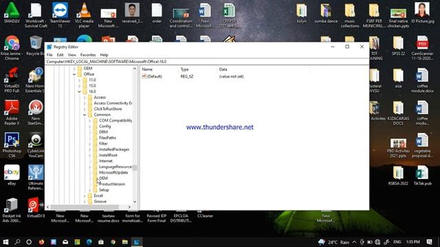Expand the ClickToRunStore key
This screenshot has width=440, height=247.
[x=85, y=109]
